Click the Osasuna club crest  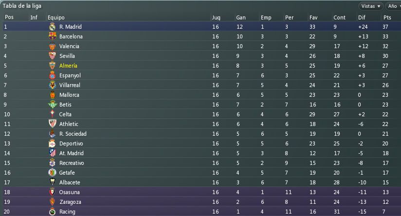(53, 192)
